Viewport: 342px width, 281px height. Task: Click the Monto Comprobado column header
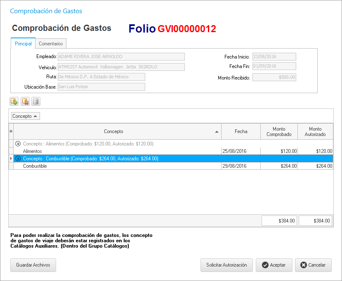coord(279,131)
